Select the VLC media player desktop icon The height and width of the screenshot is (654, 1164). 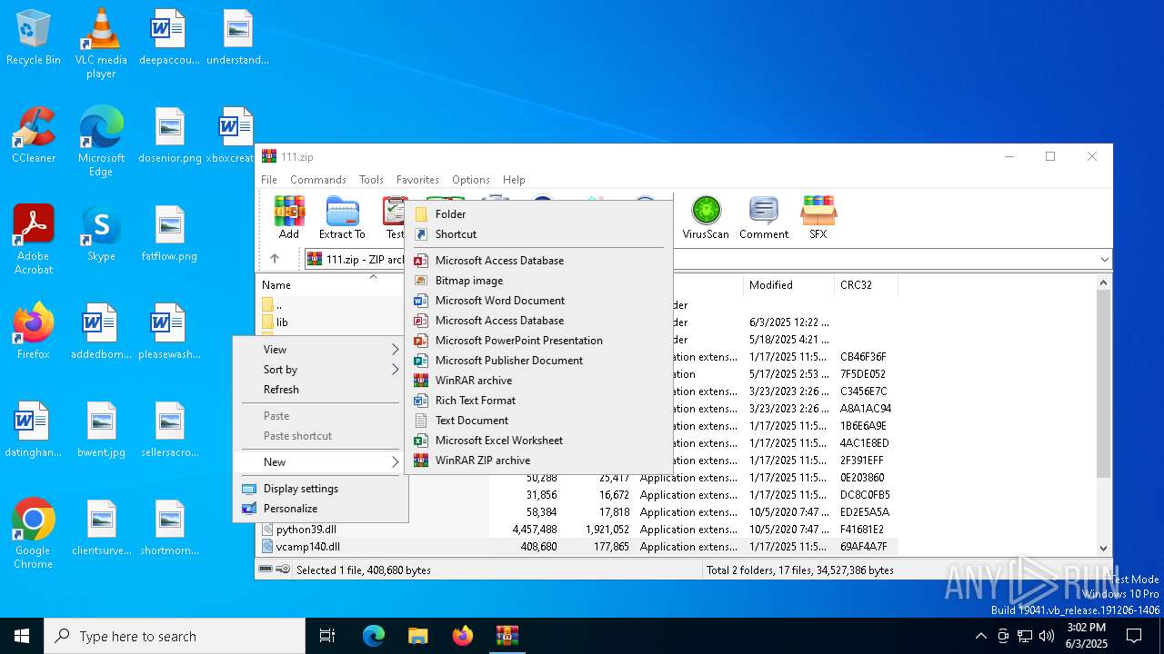pyautogui.click(x=101, y=44)
